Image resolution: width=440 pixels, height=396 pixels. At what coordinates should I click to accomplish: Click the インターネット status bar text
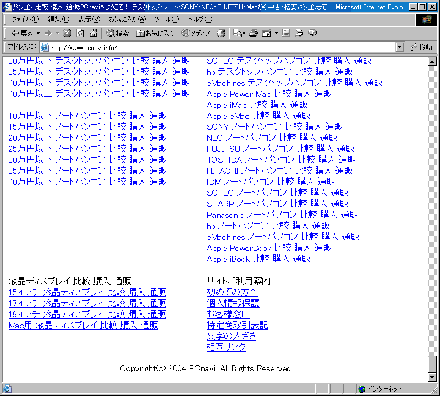(x=384, y=389)
